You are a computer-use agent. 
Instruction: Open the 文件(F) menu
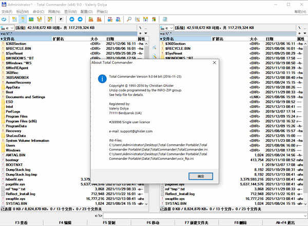[x=7, y=12]
